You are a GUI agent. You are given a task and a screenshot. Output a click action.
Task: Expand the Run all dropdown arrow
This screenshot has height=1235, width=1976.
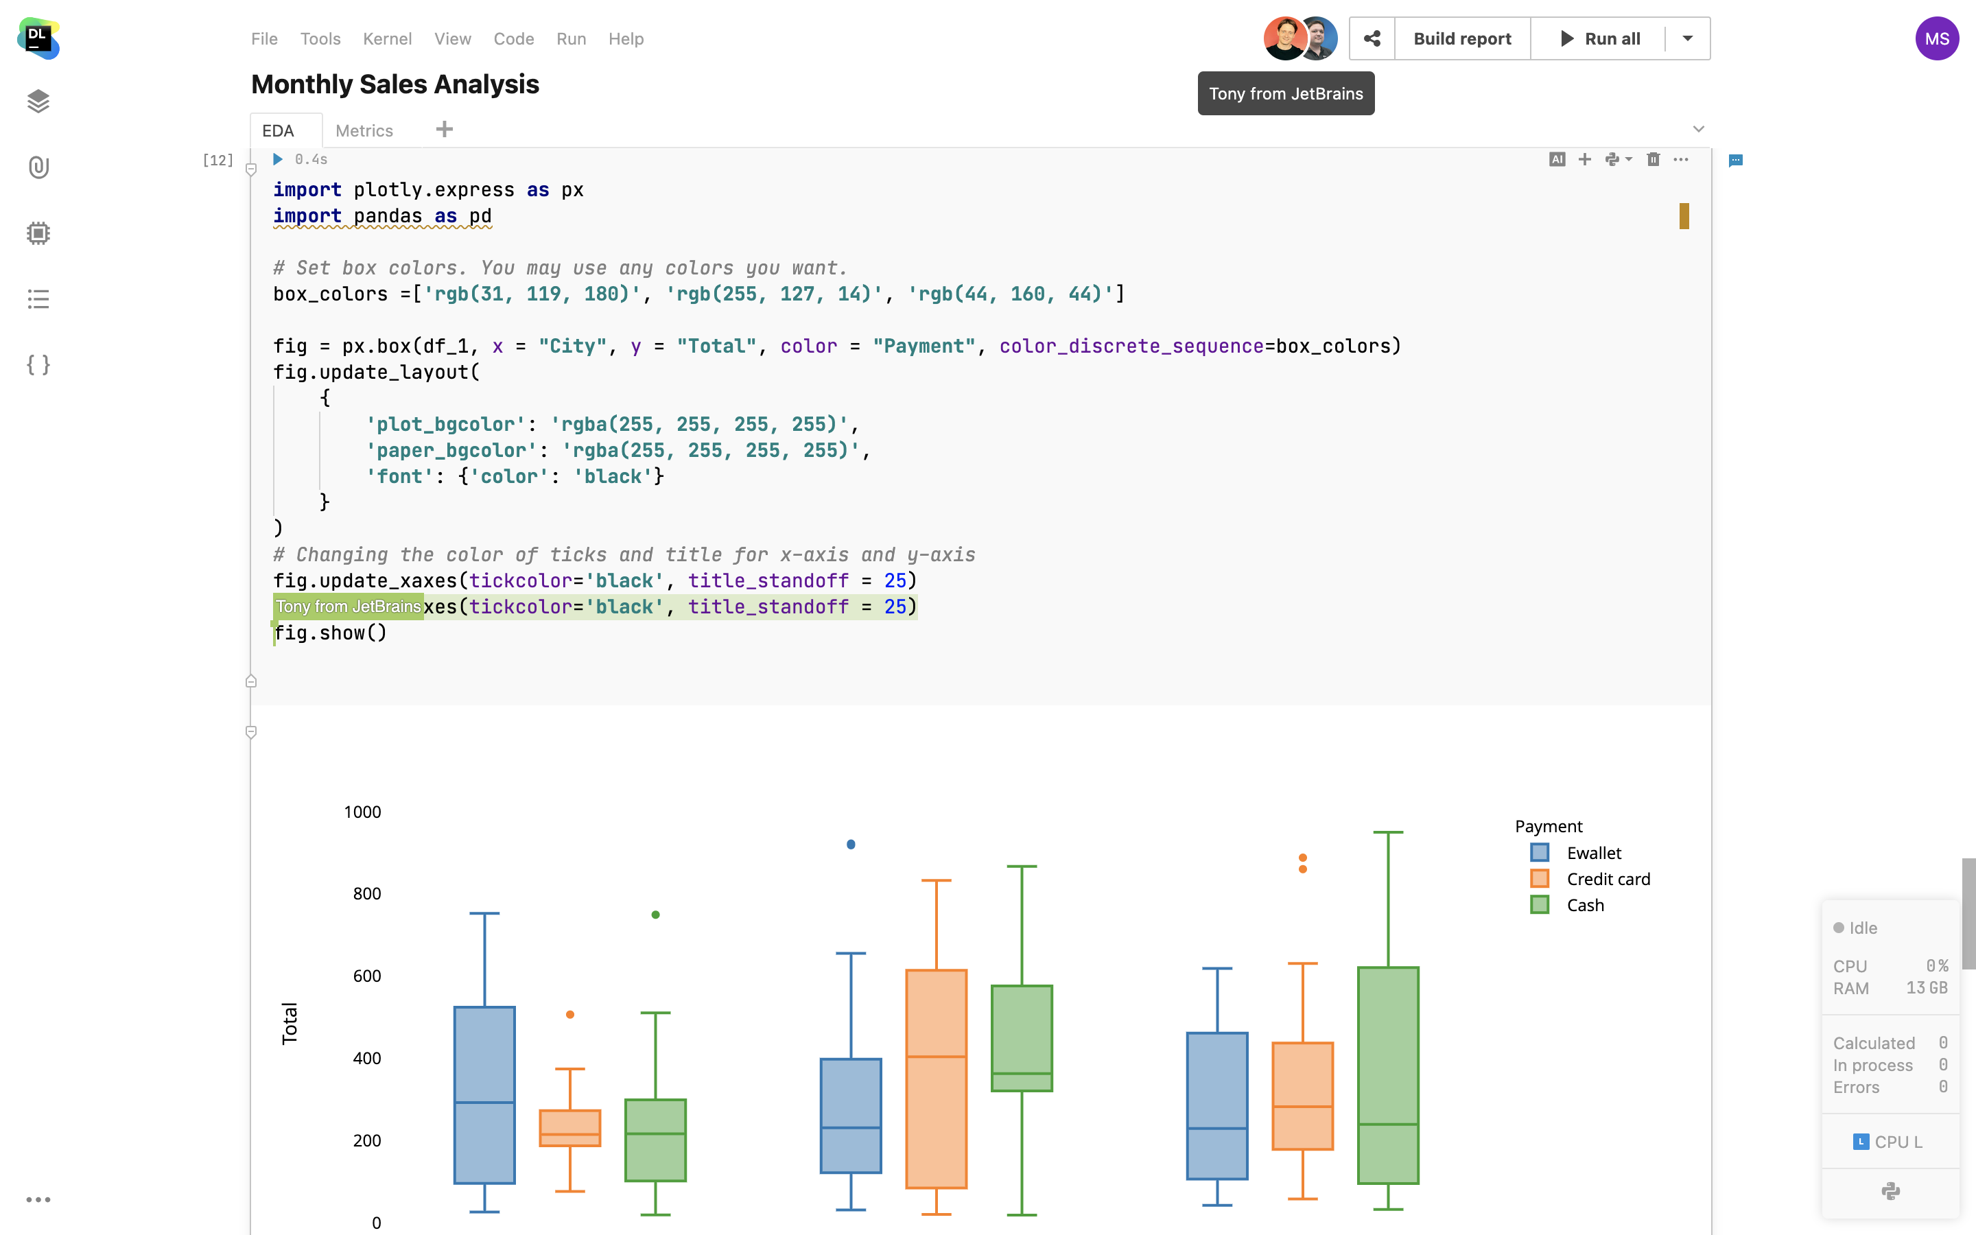(1687, 38)
